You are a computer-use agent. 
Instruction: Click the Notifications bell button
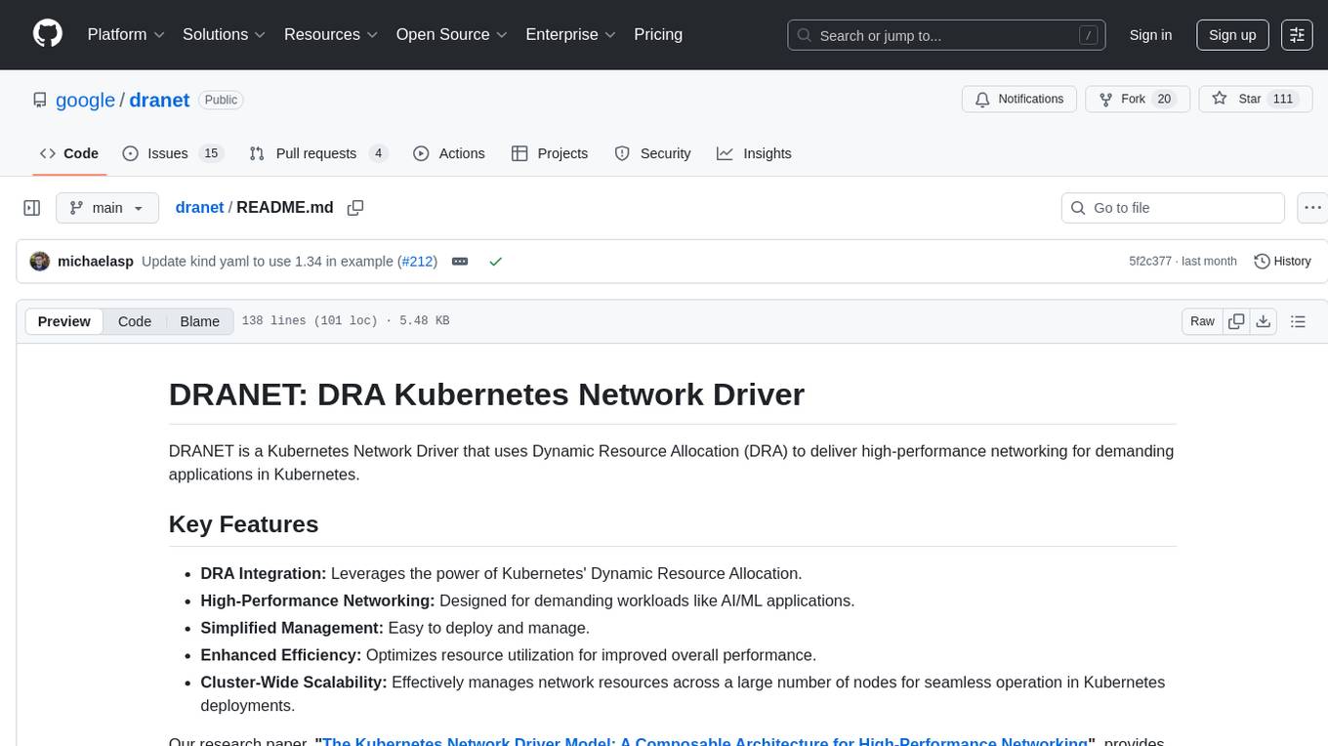1019,99
